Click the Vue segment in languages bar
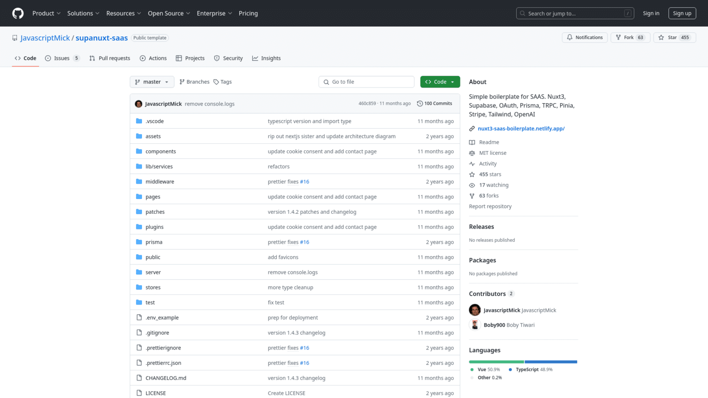Screen dimensions: 708x398 point(496,362)
